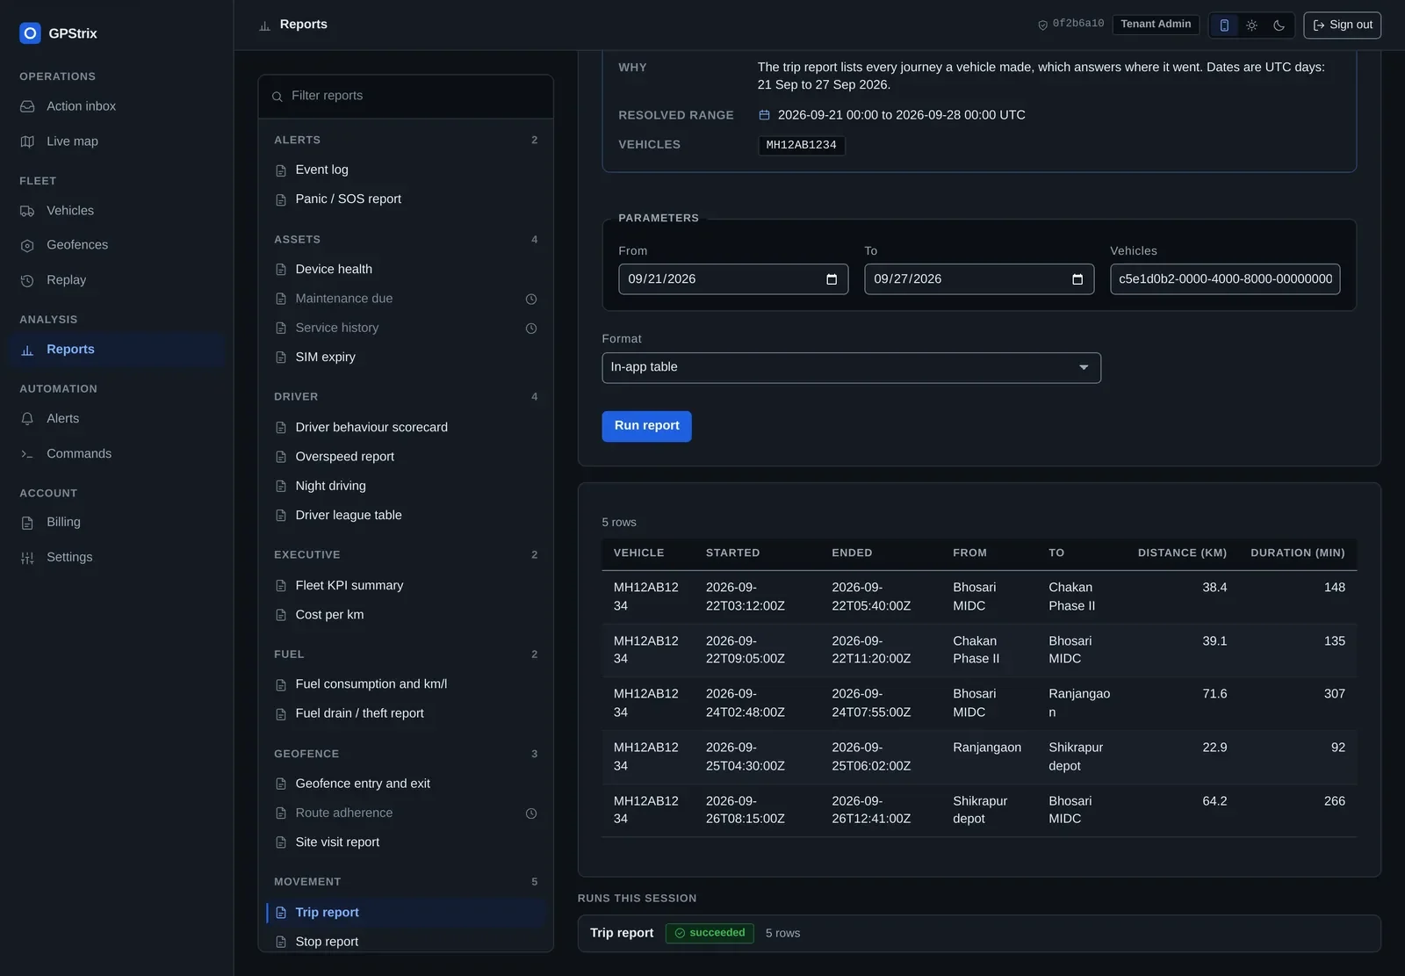The image size is (1405, 976).
Task: Open the From date calendar picker
Action: click(832, 279)
